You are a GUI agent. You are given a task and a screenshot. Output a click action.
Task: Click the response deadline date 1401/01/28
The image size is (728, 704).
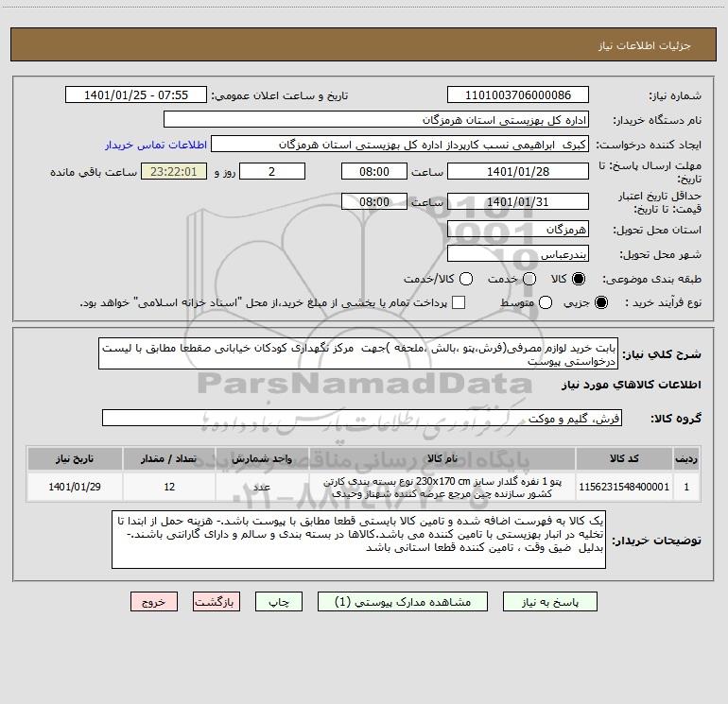pyautogui.click(x=518, y=171)
